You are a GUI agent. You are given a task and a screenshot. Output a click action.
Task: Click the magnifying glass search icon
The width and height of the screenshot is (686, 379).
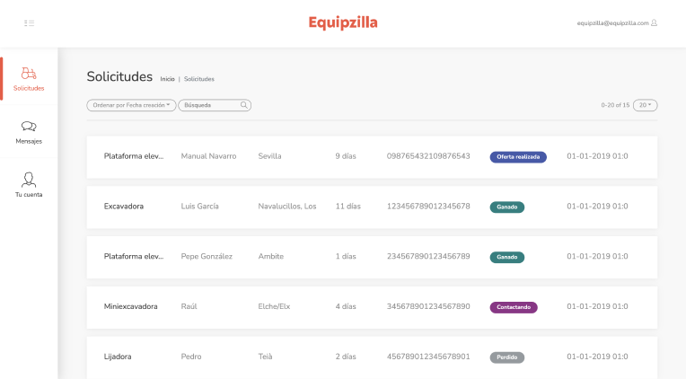coord(243,105)
